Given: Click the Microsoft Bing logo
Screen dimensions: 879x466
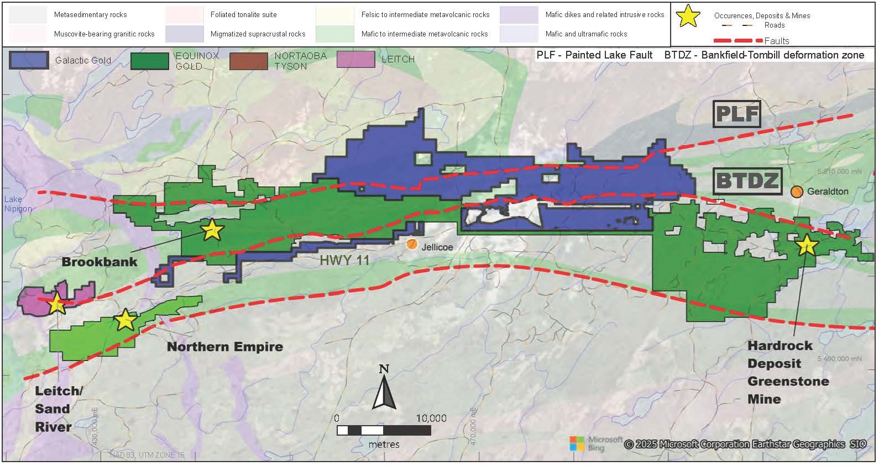Looking at the screenshot, I should pos(587,443).
